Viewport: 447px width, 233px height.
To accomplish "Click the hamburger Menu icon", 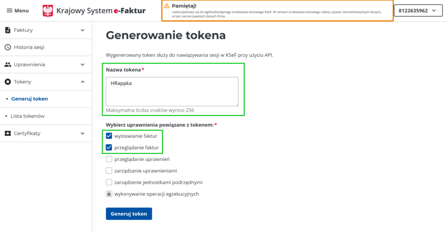I will coord(10,10).
